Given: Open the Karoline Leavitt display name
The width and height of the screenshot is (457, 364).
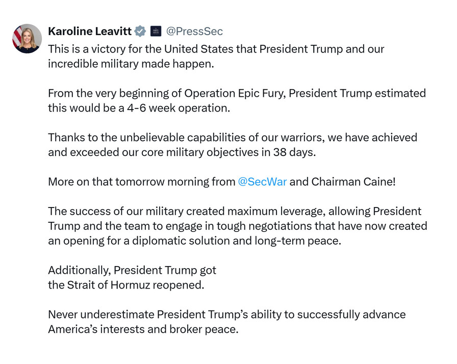Looking at the screenshot, I should tap(89, 32).
